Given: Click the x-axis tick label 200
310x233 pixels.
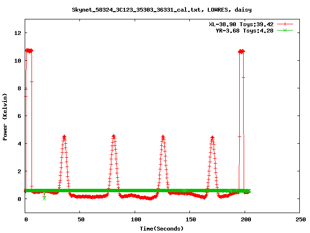Looking at the screenshot, I should point(246,219).
